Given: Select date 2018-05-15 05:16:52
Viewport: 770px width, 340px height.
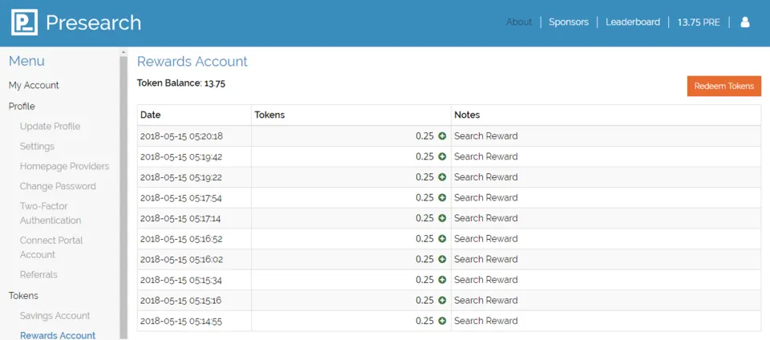Looking at the screenshot, I should point(182,238).
